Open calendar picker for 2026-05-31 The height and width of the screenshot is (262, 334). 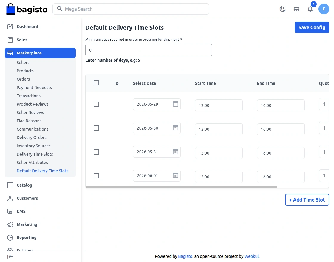tap(176, 152)
